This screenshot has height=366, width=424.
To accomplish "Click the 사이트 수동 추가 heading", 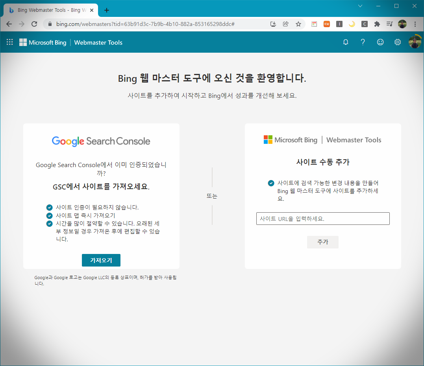I will tap(323, 162).
